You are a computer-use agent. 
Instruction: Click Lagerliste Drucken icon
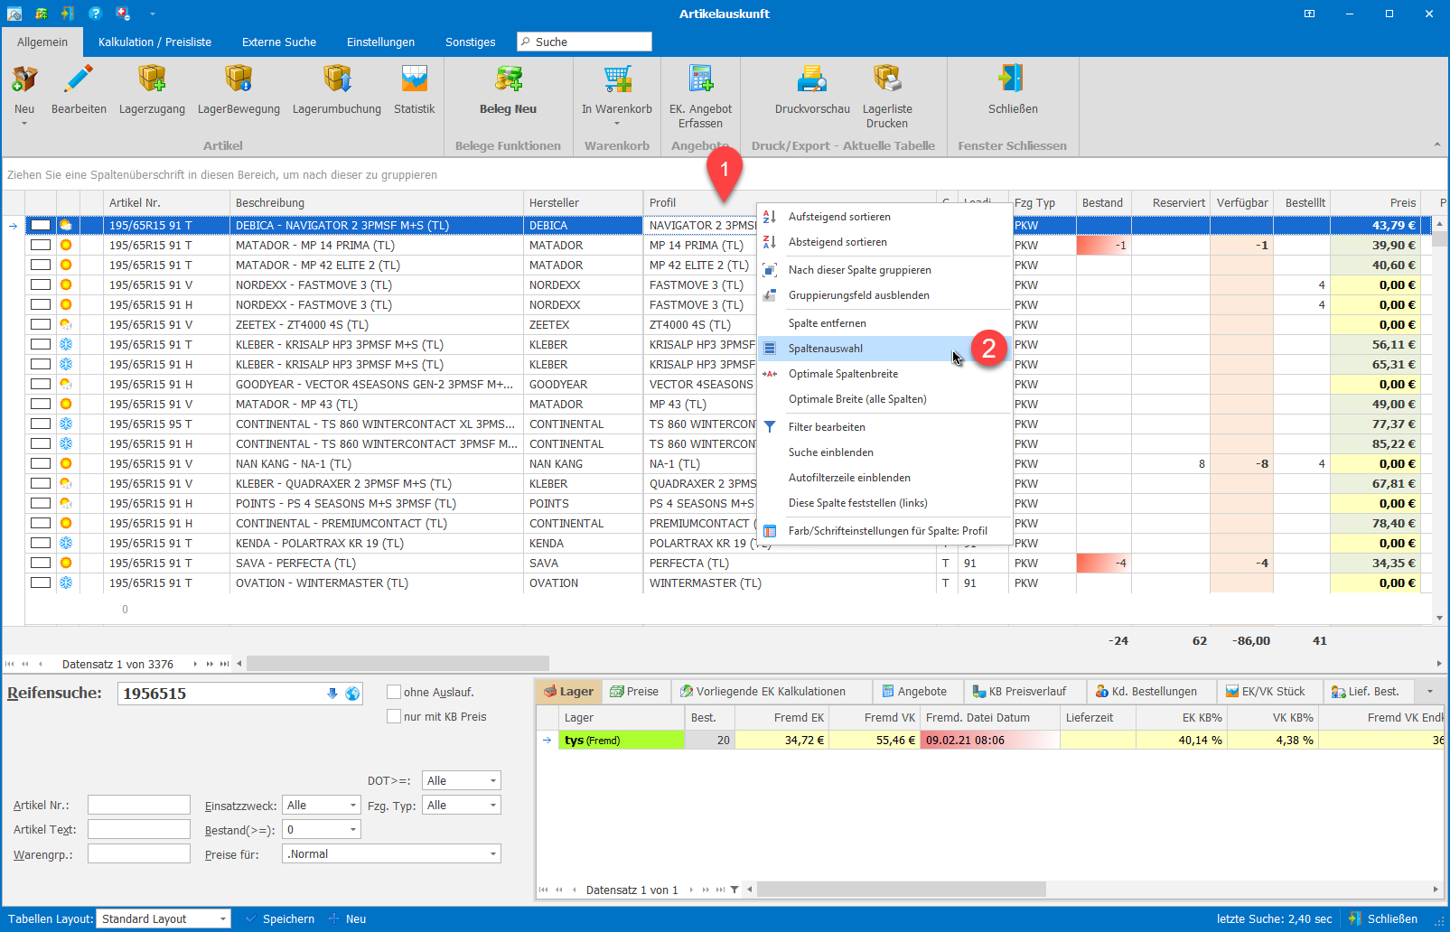coord(887,79)
